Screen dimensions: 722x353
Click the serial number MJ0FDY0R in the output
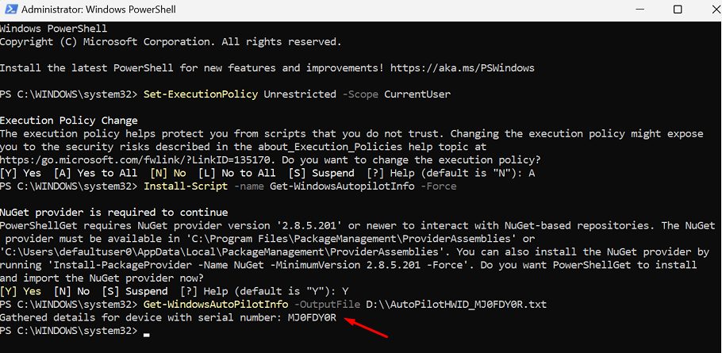click(312, 317)
